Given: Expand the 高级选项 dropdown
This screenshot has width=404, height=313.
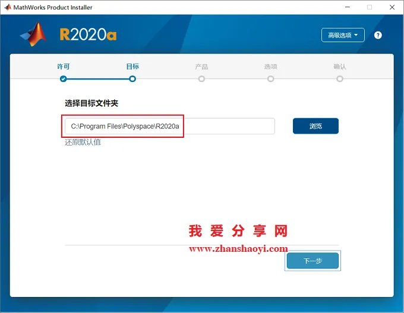Looking at the screenshot, I should click(x=343, y=35).
